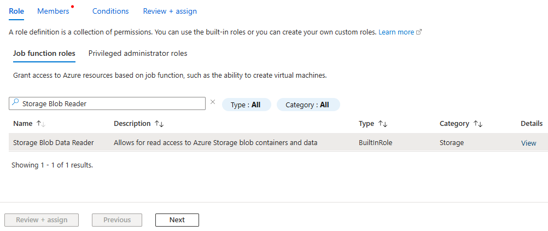
Task: Sort by Category using arrow icon
Action: pyautogui.click(x=478, y=124)
